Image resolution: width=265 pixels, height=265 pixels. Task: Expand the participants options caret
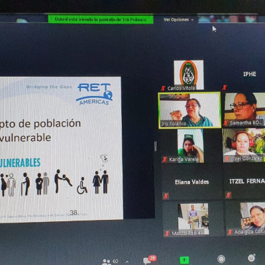127,262
